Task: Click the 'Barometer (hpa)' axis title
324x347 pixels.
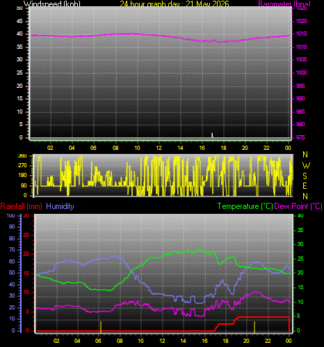Action: (x=284, y=3)
